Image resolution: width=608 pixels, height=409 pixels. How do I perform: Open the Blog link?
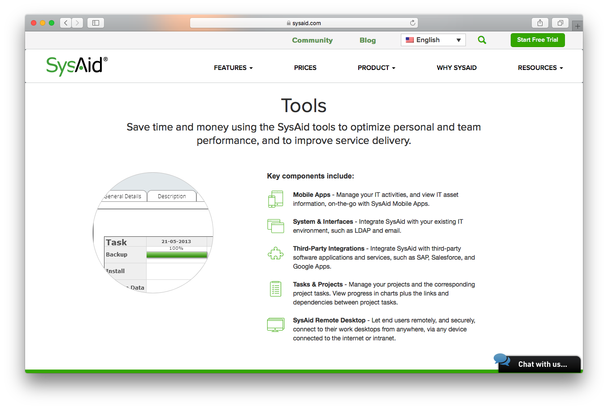click(368, 40)
